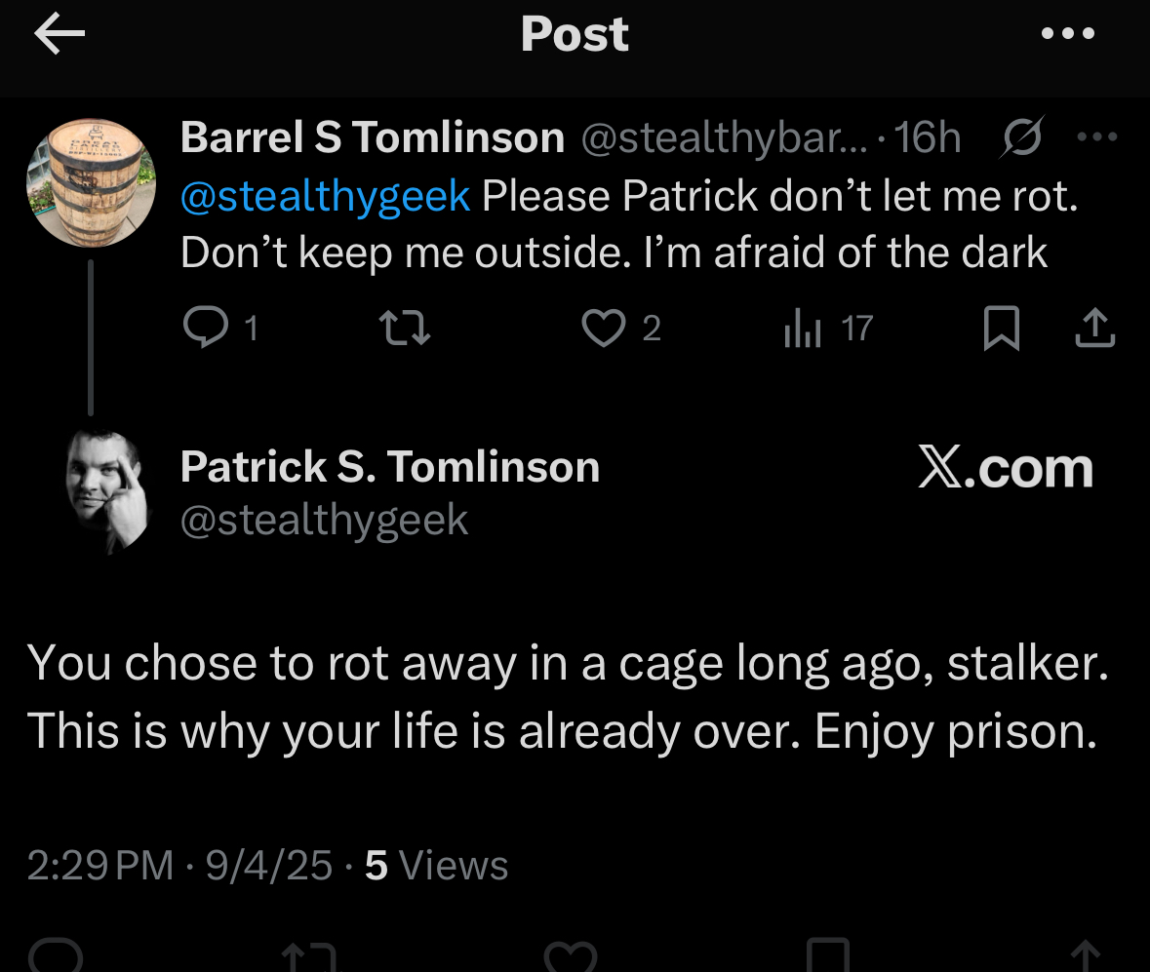Open the Barrel S Tomlinson display name
This screenshot has height=972, width=1150.
tap(373, 137)
